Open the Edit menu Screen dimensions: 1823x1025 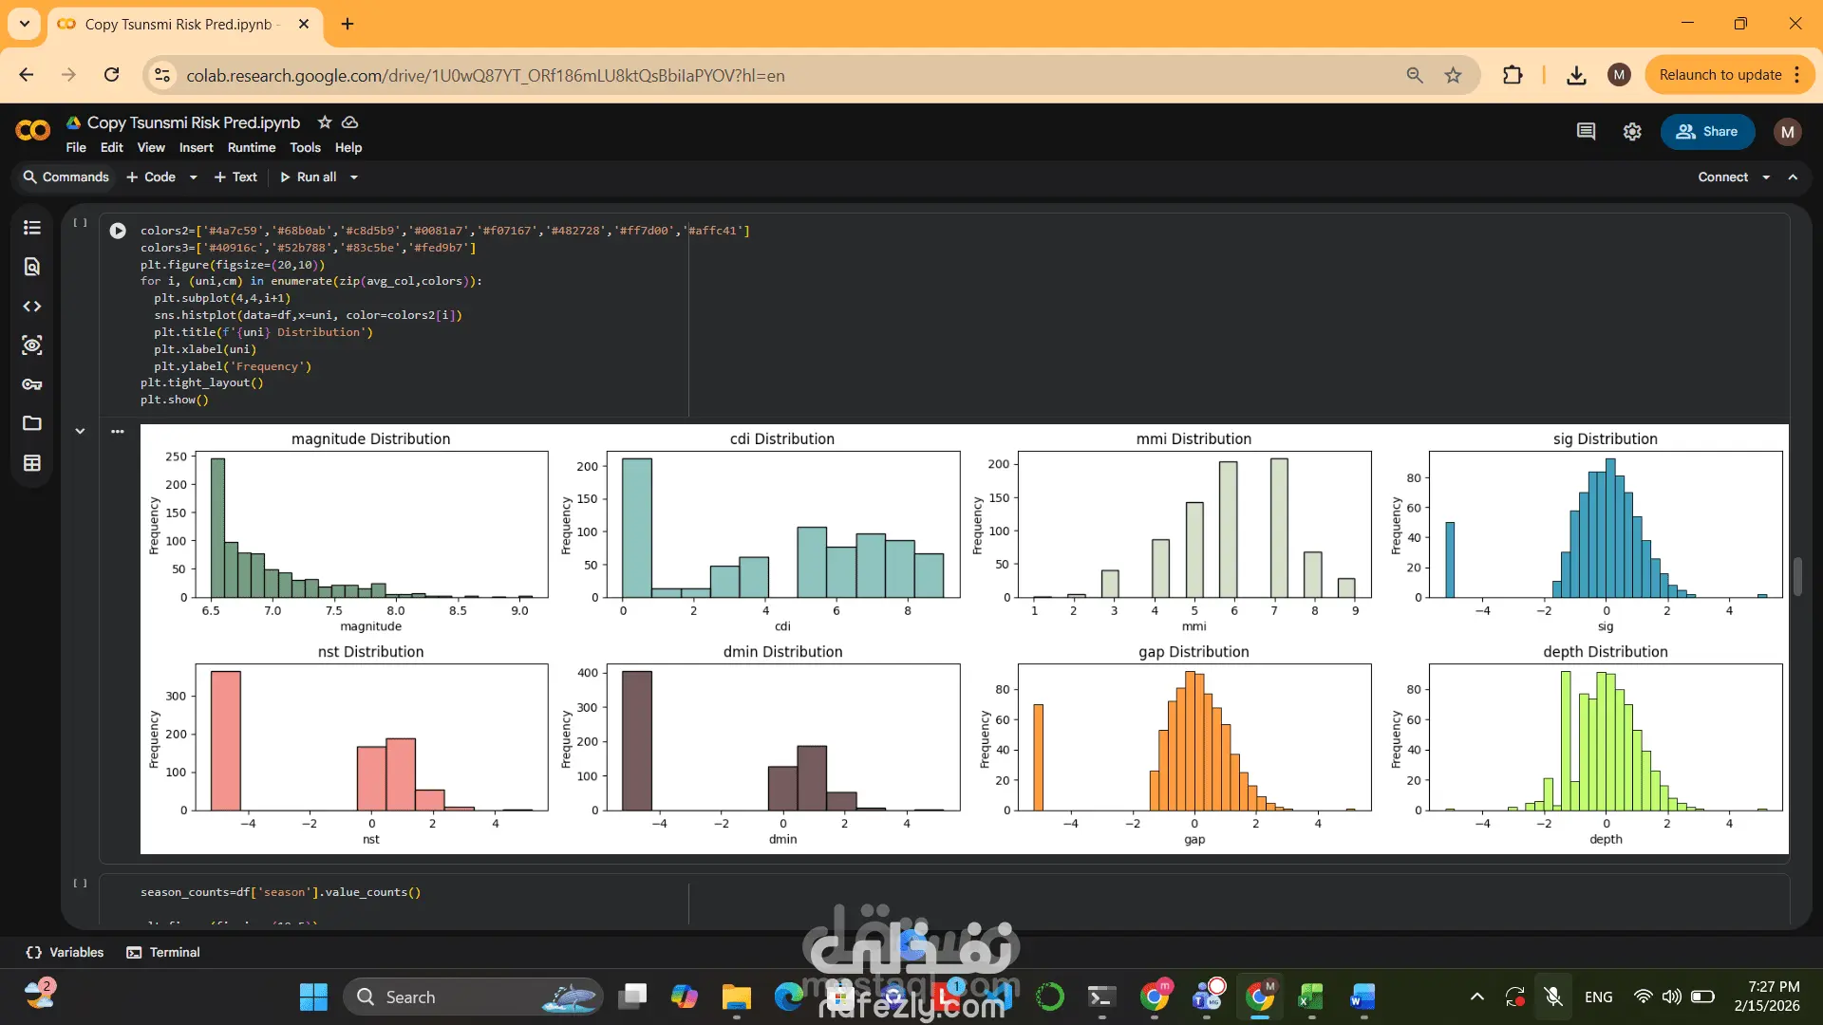coord(112,148)
